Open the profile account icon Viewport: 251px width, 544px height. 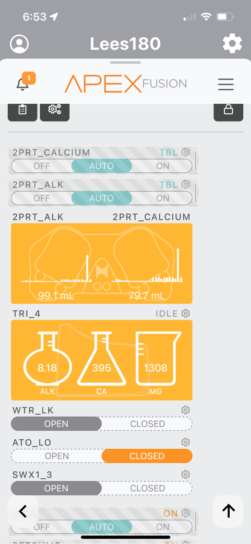[19, 44]
